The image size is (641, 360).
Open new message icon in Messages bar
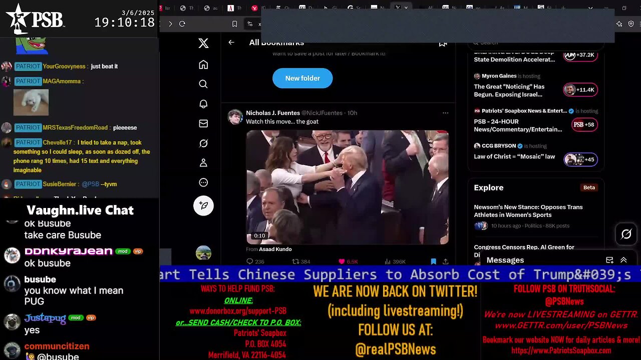coord(609,260)
